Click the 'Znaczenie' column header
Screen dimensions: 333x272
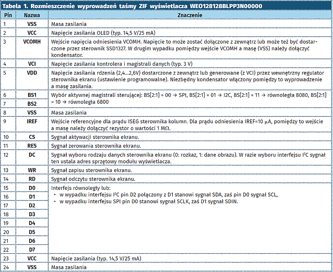click(x=190, y=16)
